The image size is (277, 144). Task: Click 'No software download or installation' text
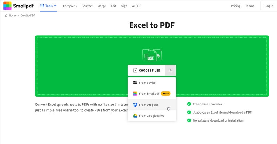click(218, 120)
